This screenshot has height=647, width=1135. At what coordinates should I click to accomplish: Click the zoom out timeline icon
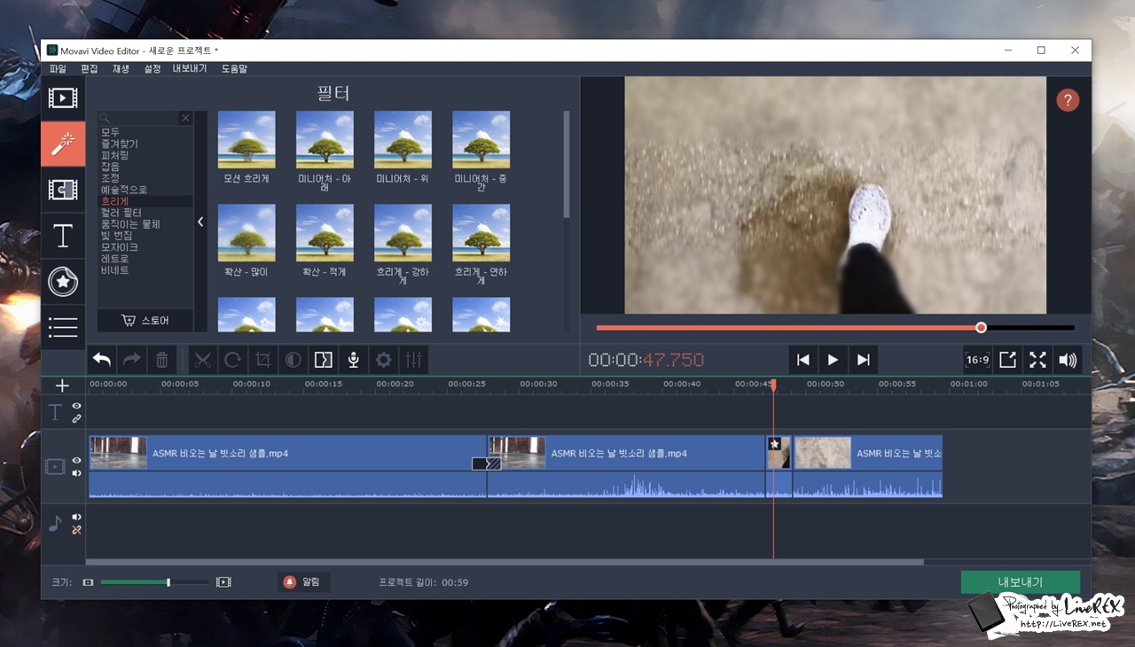[x=88, y=582]
